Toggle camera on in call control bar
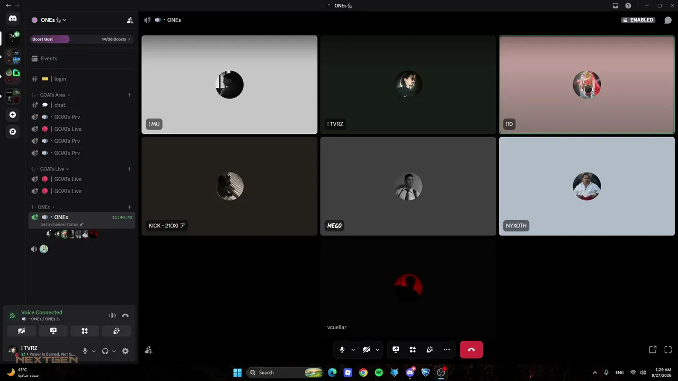 click(x=367, y=350)
